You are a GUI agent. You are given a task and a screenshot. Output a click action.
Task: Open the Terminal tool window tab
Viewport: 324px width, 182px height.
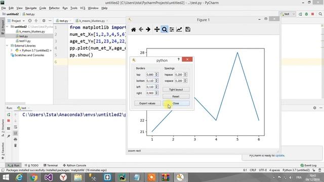point(51,165)
